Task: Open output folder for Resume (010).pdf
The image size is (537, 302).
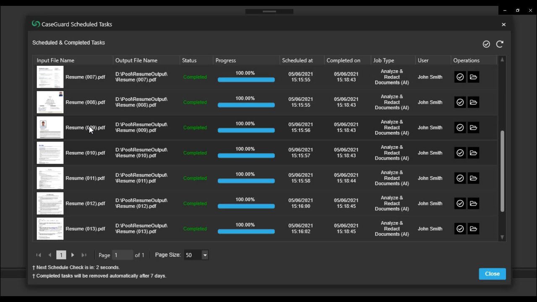Action: (473, 153)
